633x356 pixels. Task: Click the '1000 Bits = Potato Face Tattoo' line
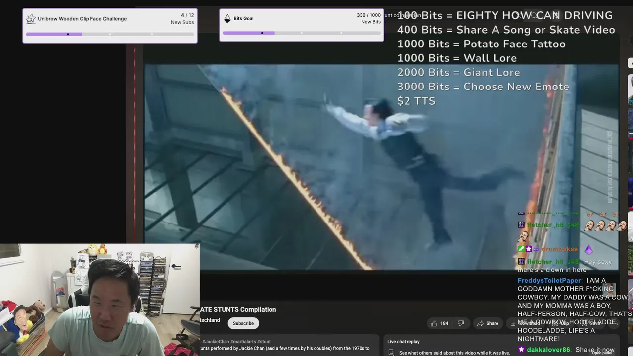481,44
